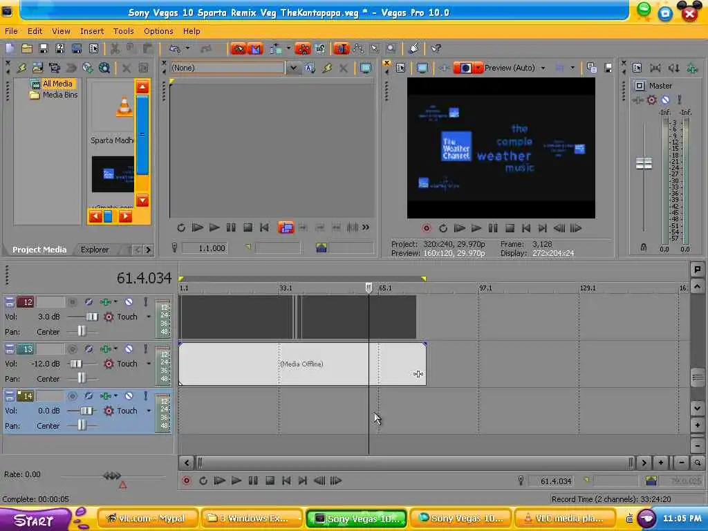This screenshot has width=708, height=531.
Task: Open the Edit menu
Action: pyautogui.click(x=35, y=31)
